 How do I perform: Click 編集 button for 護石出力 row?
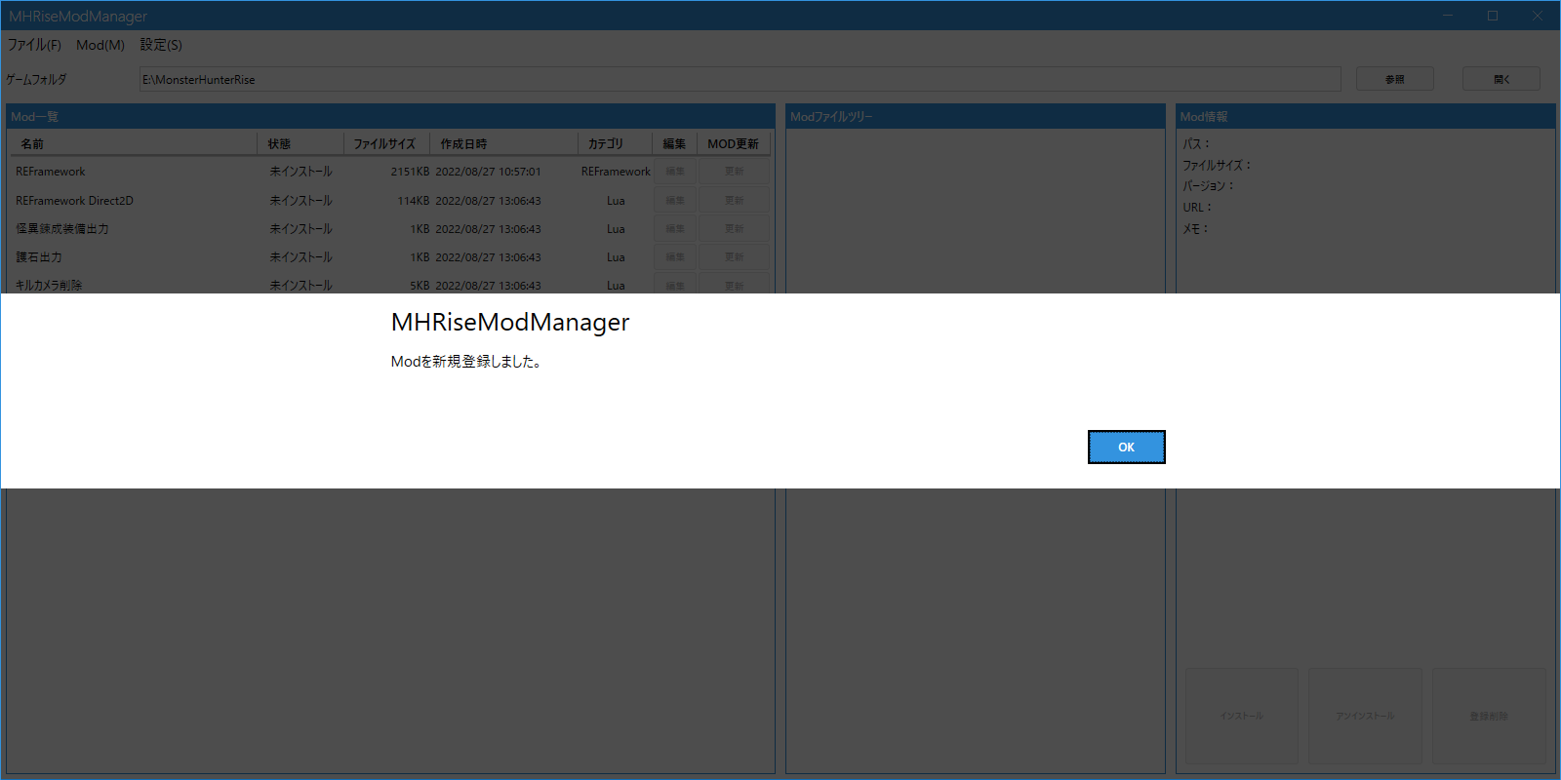tap(675, 256)
